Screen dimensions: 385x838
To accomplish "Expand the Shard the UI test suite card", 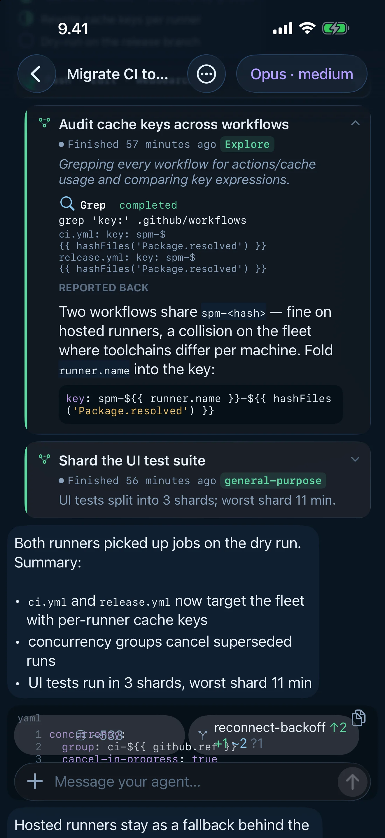I will (356, 459).
